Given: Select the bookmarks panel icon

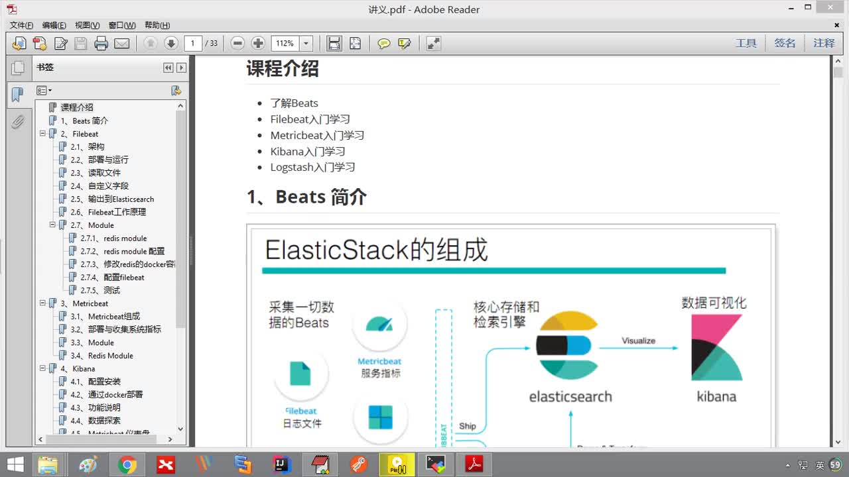Looking at the screenshot, I should click(x=18, y=95).
